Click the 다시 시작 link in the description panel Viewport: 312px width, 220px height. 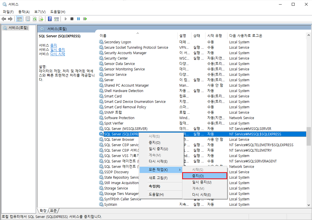58,54
